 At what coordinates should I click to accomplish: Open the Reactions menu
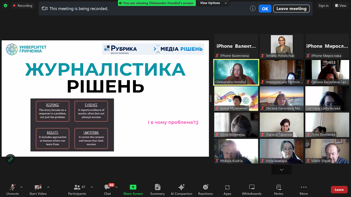[x=205, y=188]
